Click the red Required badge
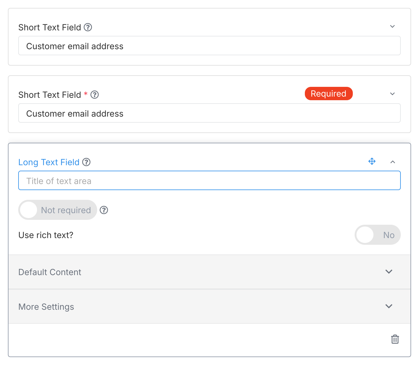The height and width of the screenshot is (365, 419). pos(329,94)
